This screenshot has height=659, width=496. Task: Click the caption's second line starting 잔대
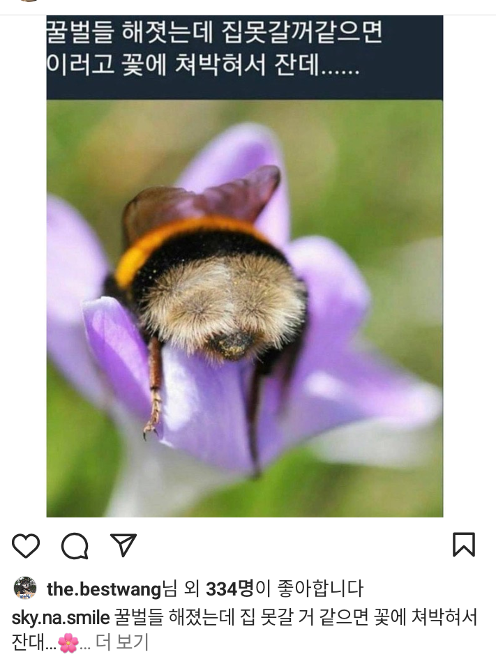click(80, 642)
